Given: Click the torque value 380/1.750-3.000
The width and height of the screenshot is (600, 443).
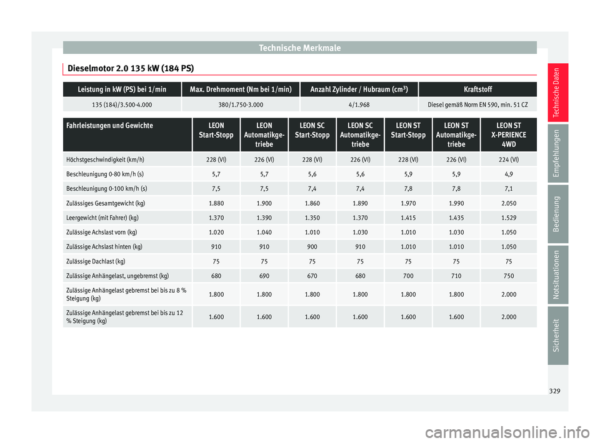Looking at the screenshot, I should [241, 104].
